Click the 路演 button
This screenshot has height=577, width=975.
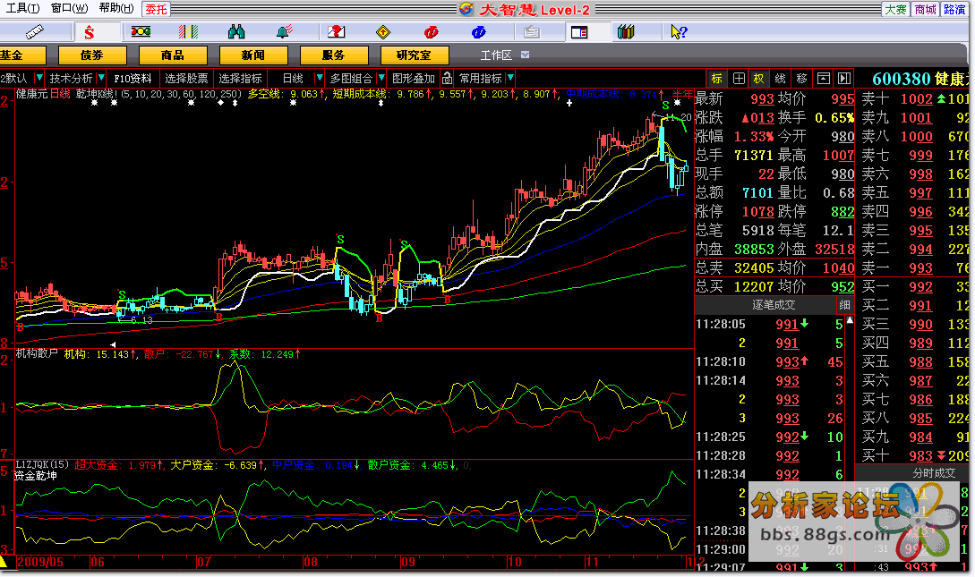tap(954, 9)
